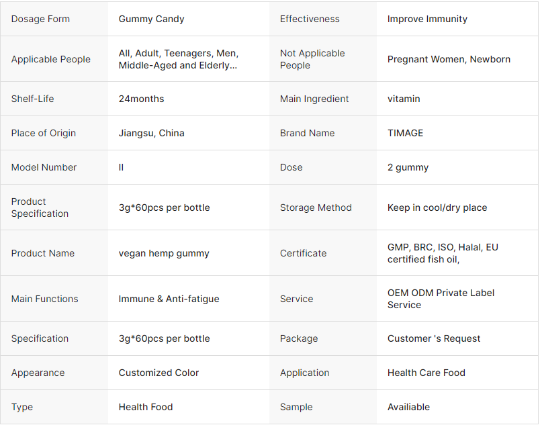Select the 'Customized Color' appearance value
Image resolution: width=540 pixels, height=425 pixels.
pyautogui.click(x=159, y=373)
